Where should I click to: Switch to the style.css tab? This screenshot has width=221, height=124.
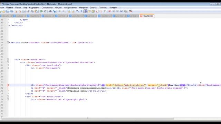coord(48,16)
